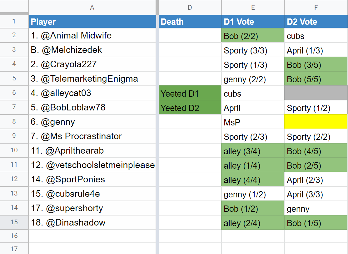Click the yellow cell in genny's row
The image size is (348, 254).
[x=316, y=122]
